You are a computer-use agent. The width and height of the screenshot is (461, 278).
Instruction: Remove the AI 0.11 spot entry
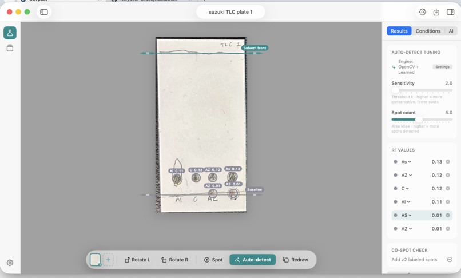click(448, 202)
